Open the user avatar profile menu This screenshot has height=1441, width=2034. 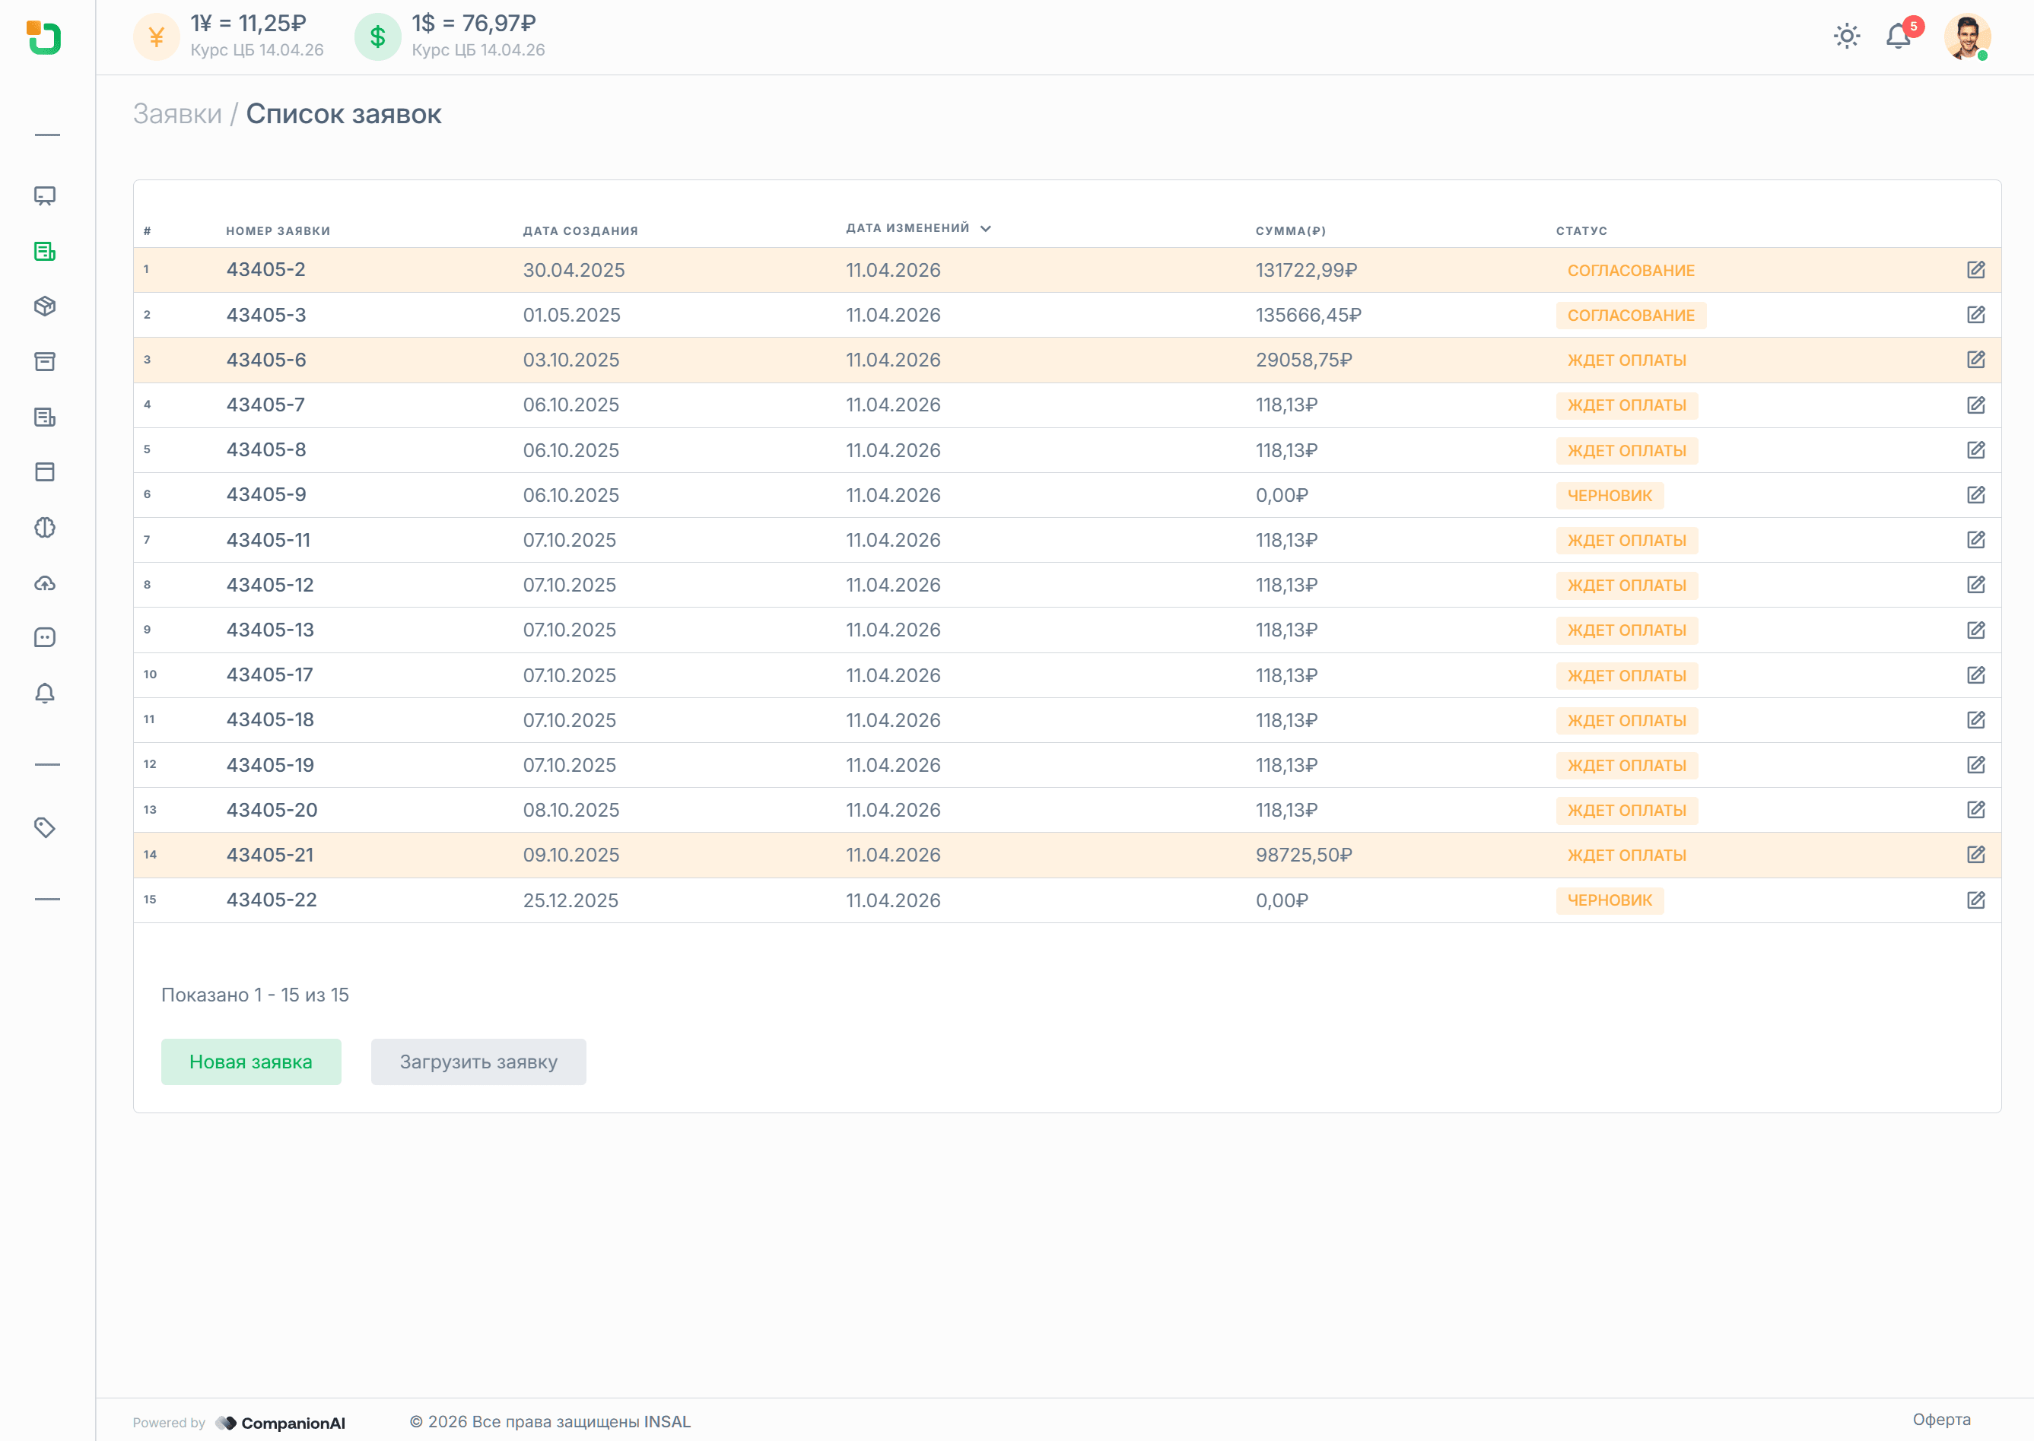tap(1966, 37)
